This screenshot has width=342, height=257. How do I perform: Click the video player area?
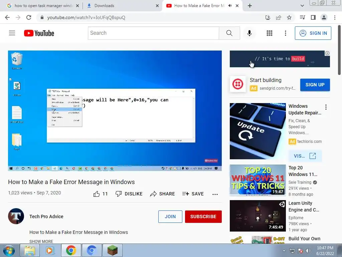click(x=115, y=110)
